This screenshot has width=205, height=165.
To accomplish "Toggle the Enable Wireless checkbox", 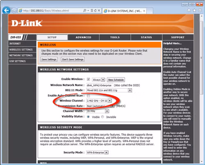I will click(89, 79).
